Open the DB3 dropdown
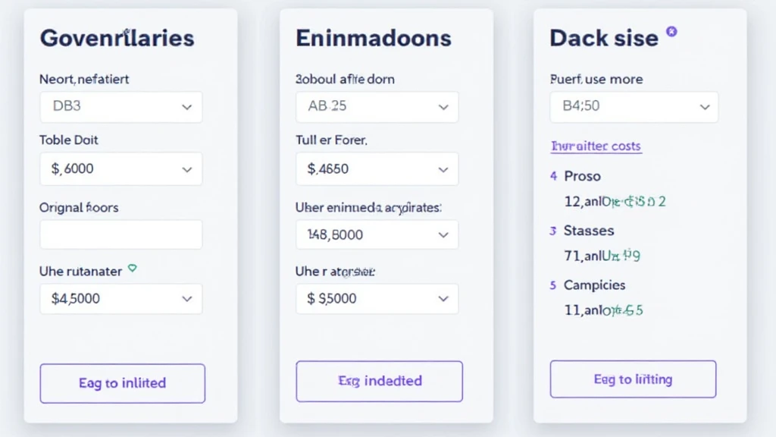The width and height of the screenshot is (776, 437). [x=121, y=106]
